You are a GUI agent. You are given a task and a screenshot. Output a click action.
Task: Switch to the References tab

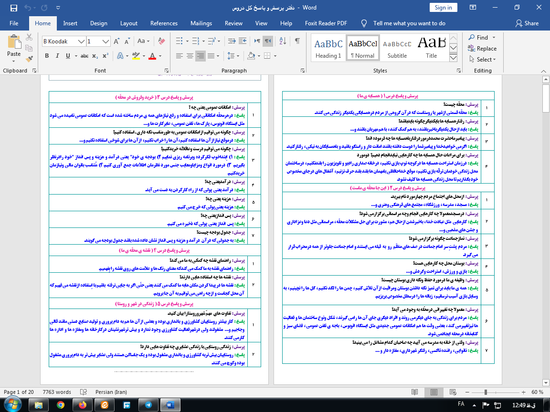(x=164, y=23)
